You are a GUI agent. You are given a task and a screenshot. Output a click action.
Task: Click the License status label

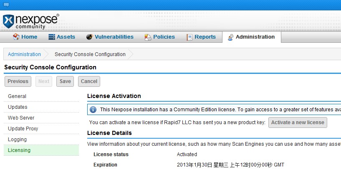[111, 154]
